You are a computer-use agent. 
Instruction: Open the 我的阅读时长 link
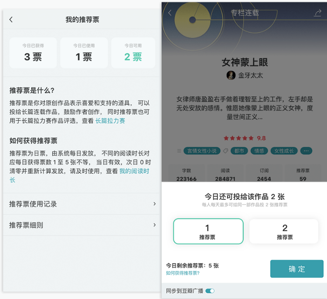point(134,171)
